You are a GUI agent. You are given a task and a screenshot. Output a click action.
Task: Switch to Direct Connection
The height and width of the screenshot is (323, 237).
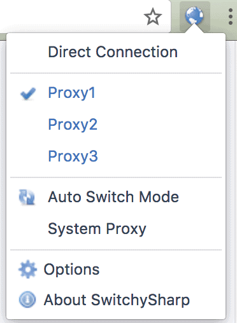point(113,52)
